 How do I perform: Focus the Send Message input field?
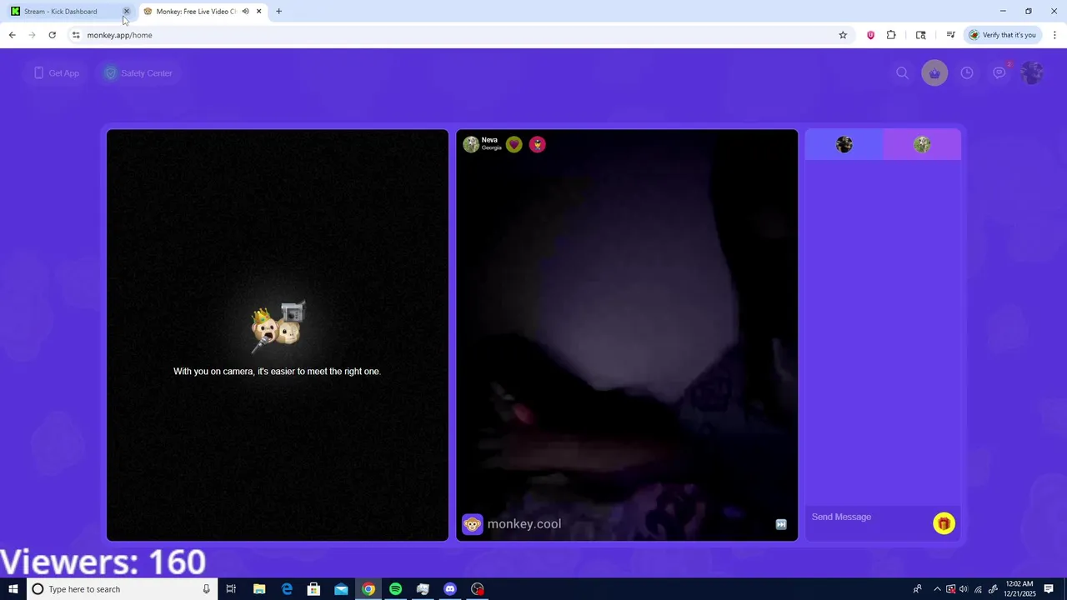point(867,517)
